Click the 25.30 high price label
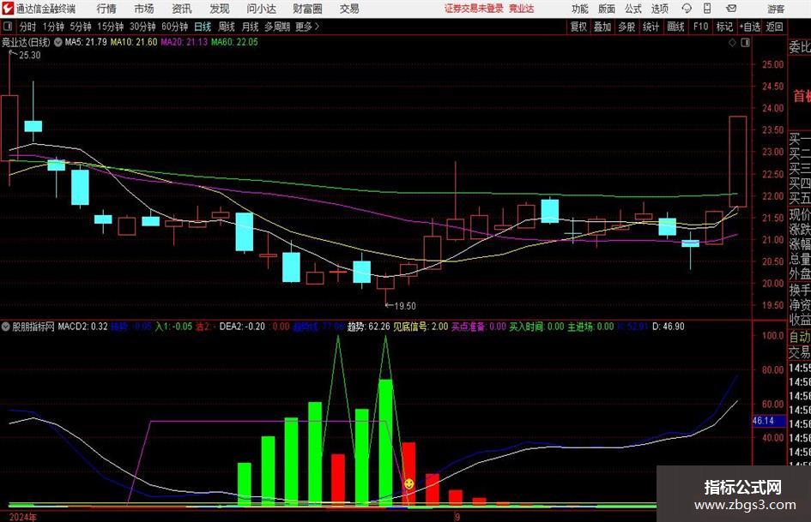This screenshot has height=522, width=811. tap(29, 56)
